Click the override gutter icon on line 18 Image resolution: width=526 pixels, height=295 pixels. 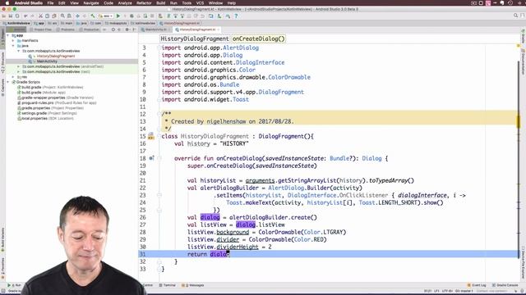coord(151,158)
